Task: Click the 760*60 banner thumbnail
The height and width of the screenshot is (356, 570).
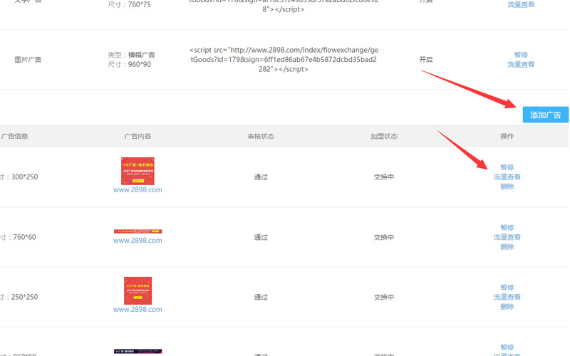Action: tap(138, 231)
